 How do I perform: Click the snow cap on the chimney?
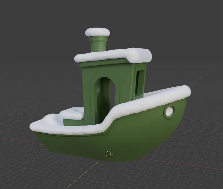97,32
